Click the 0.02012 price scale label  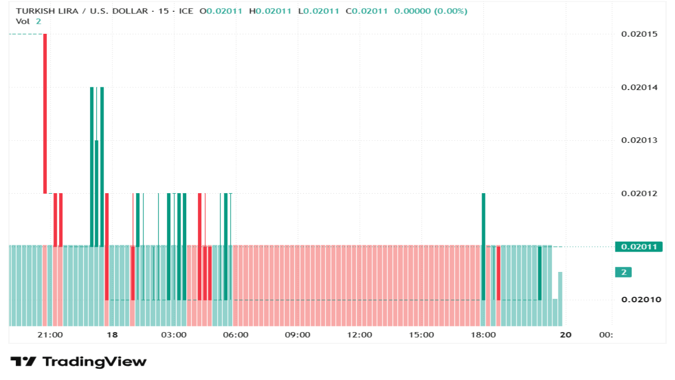(x=639, y=194)
